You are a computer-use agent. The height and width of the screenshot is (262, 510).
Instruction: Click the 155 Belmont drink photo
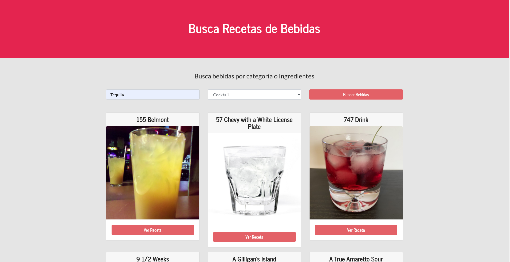pyautogui.click(x=153, y=173)
